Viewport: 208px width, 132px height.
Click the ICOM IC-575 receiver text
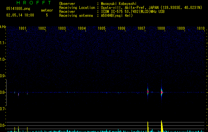[x=133, y=12]
